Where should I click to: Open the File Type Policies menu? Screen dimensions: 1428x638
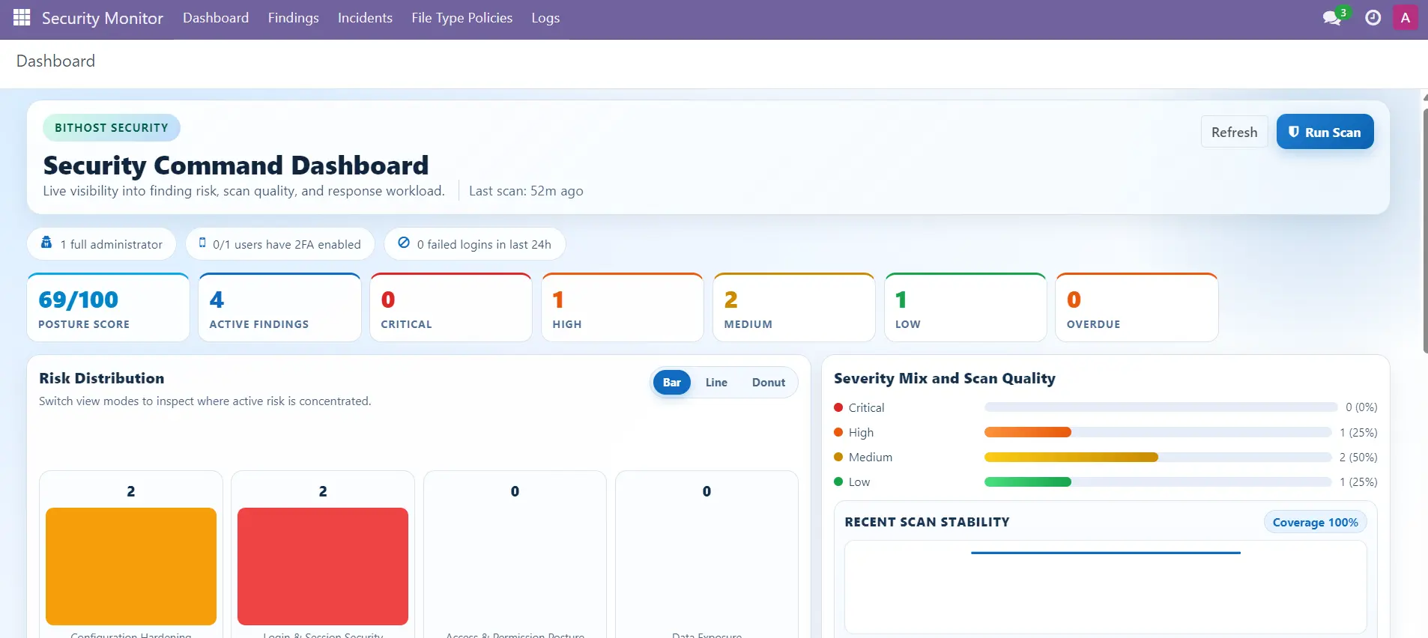pos(462,18)
